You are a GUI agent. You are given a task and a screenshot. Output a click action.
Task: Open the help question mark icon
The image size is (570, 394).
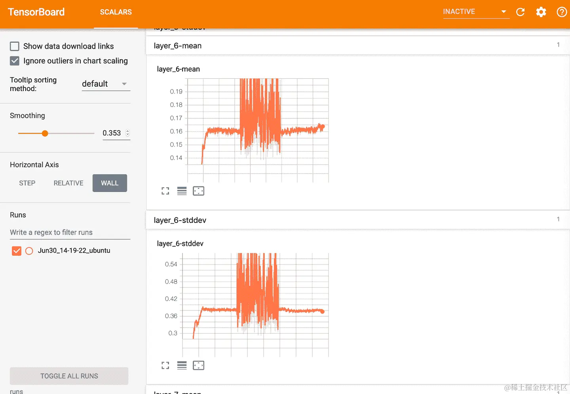click(x=562, y=12)
